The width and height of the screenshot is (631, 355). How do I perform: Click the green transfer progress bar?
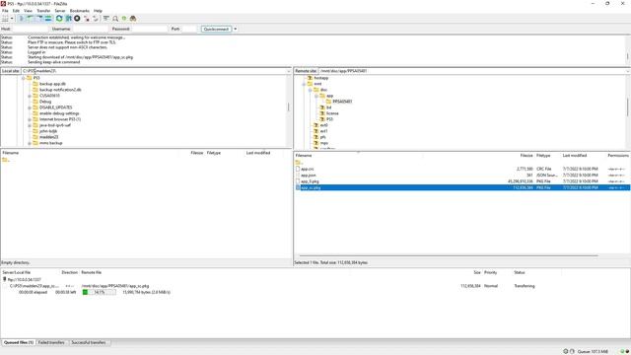(x=99, y=292)
